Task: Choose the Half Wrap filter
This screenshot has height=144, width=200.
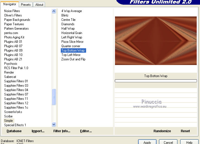Action: [68, 29]
